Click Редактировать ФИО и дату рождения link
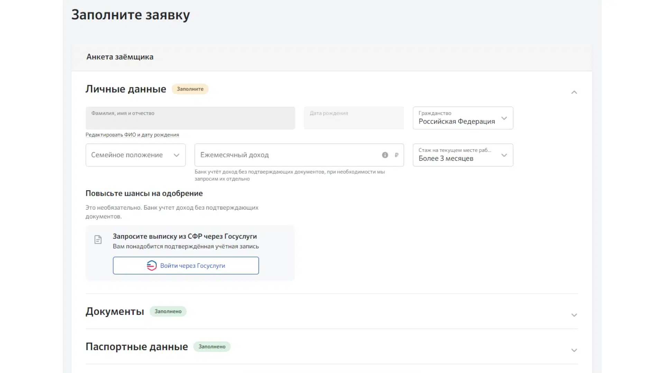This screenshot has width=664, height=373. pos(132,135)
